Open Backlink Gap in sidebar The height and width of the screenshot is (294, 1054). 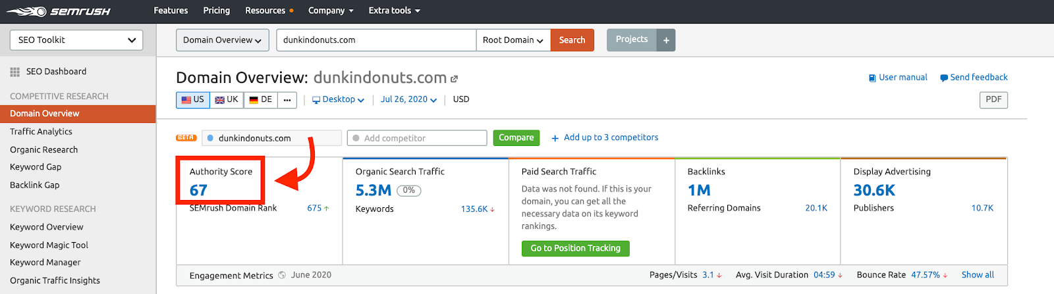click(34, 185)
